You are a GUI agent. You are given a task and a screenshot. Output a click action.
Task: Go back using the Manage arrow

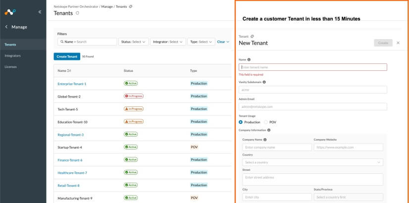(6, 27)
